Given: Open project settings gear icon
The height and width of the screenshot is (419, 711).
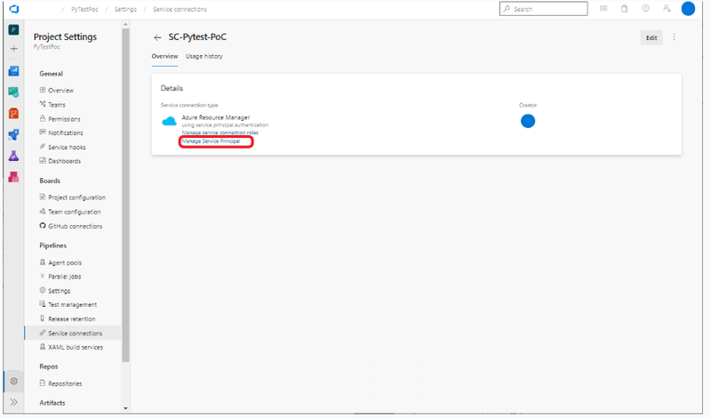Looking at the screenshot, I should click(13, 382).
